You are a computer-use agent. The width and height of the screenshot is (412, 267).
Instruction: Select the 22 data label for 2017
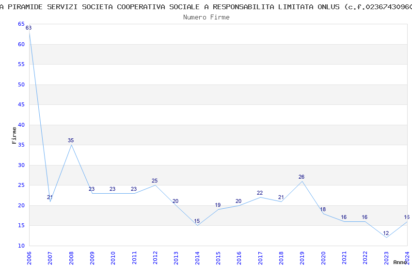260,193
